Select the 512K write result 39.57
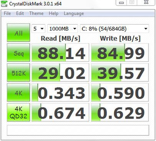Screen dimensions: 156x141 click(x=120, y=72)
